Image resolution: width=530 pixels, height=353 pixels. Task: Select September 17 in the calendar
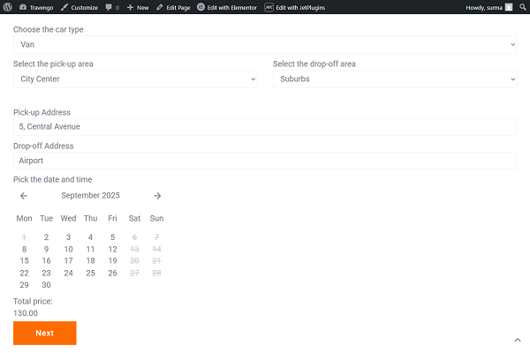click(x=68, y=261)
